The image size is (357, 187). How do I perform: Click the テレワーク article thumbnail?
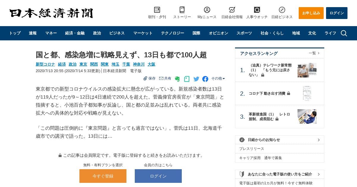307,70
